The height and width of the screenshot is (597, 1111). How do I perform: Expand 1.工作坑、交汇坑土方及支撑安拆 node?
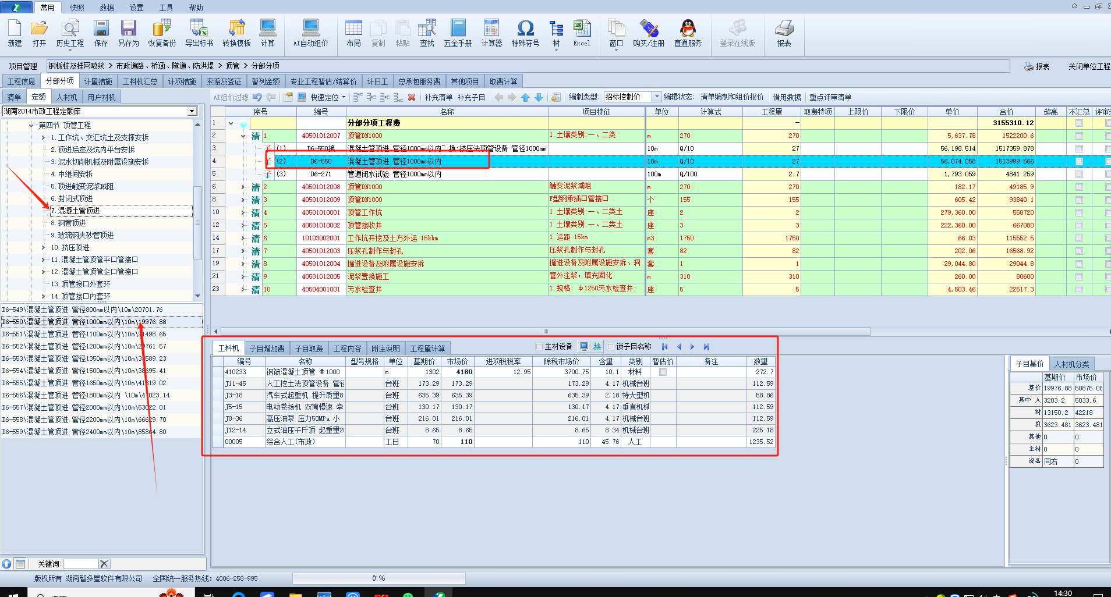click(43, 137)
